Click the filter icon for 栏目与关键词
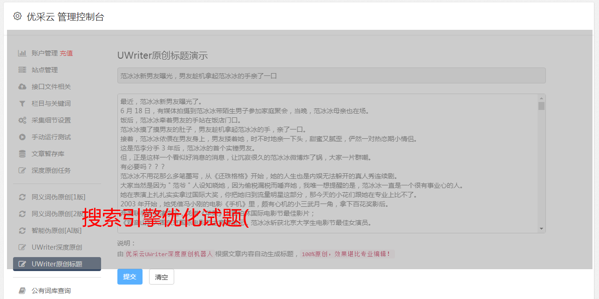599x299 pixels. (22, 103)
